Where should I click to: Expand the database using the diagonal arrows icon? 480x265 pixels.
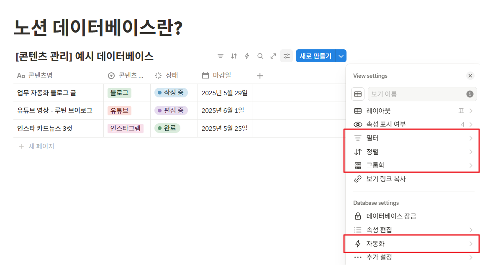coord(273,56)
